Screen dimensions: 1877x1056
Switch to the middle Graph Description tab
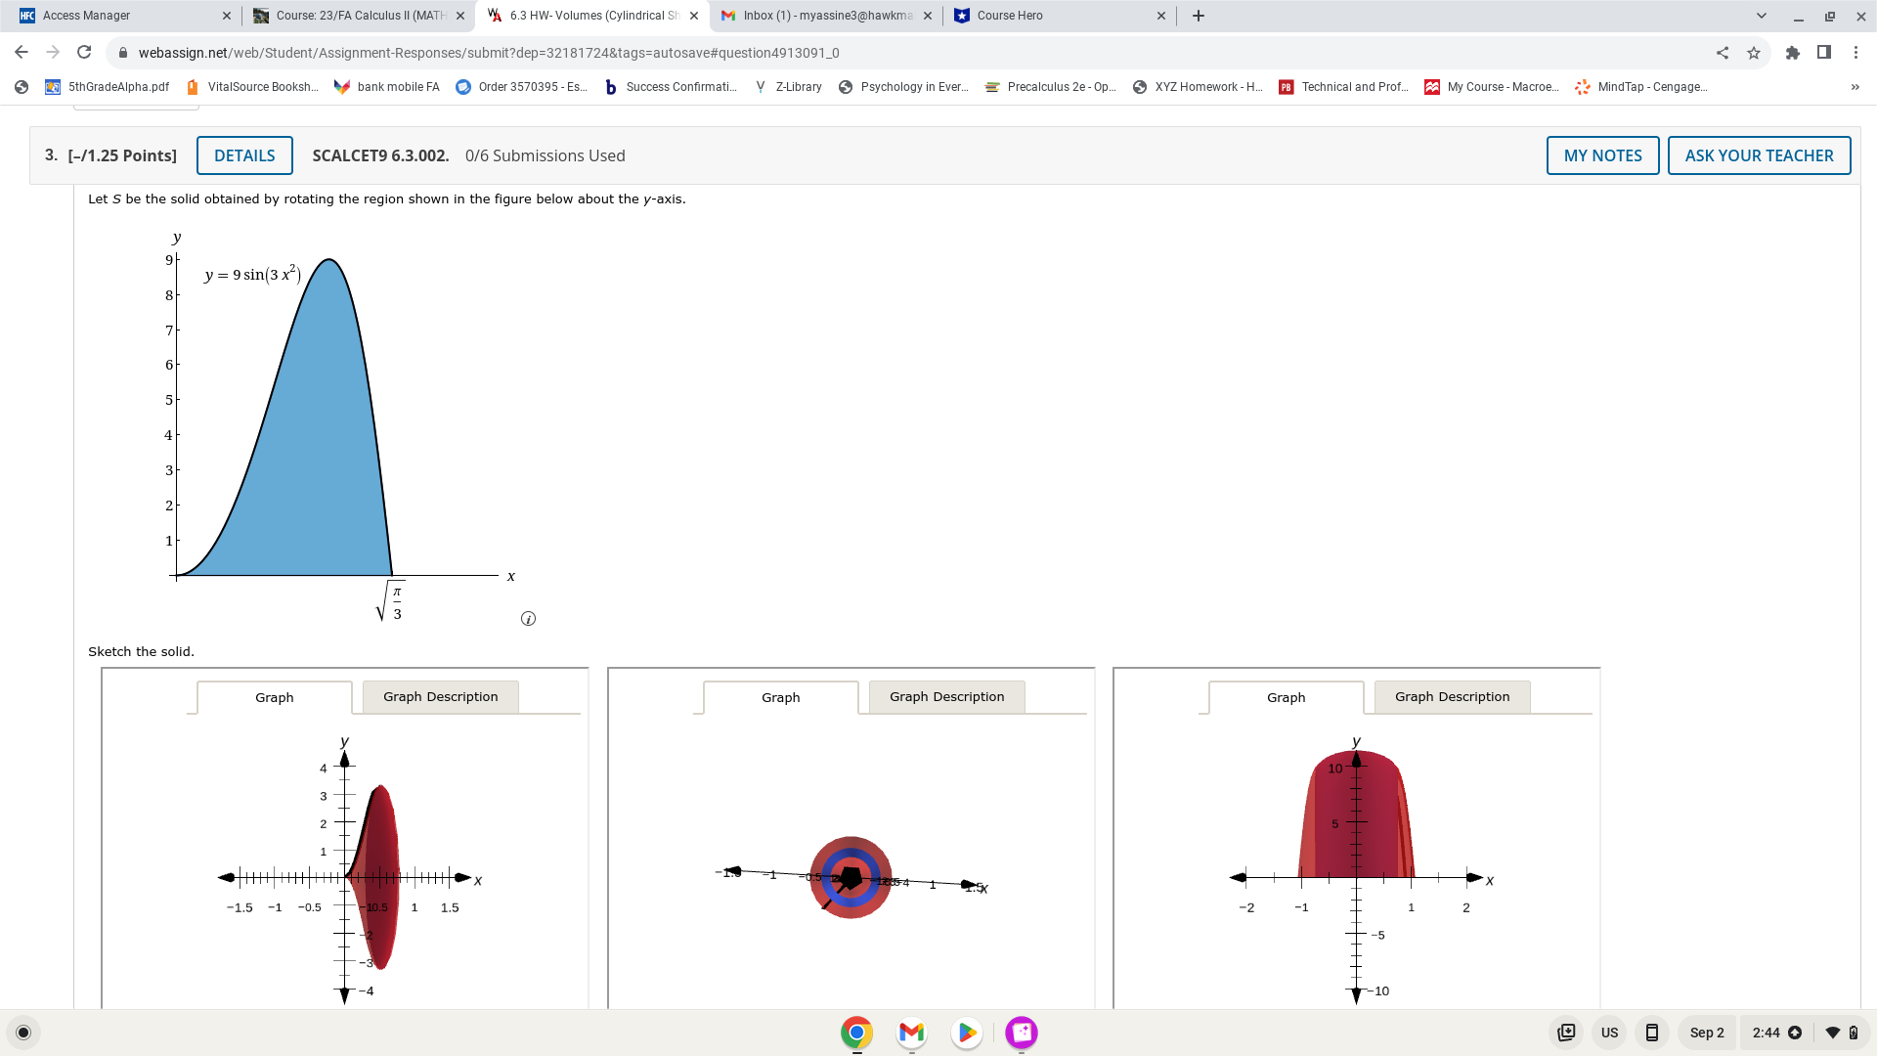(945, 696)
